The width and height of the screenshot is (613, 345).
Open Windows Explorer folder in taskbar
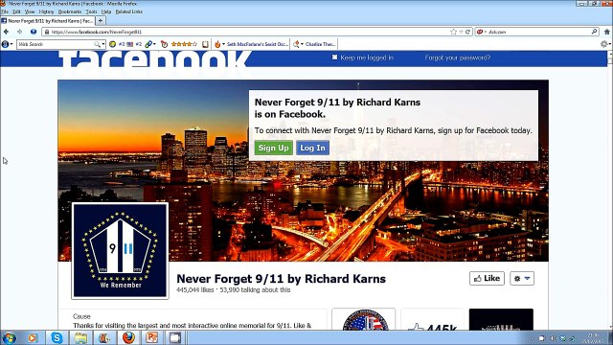pos(80,337)
